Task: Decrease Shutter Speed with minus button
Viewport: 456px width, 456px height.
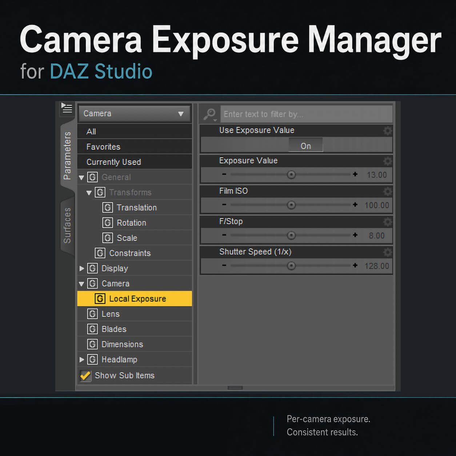Action: pyautogui.click(x=224, y=265)
